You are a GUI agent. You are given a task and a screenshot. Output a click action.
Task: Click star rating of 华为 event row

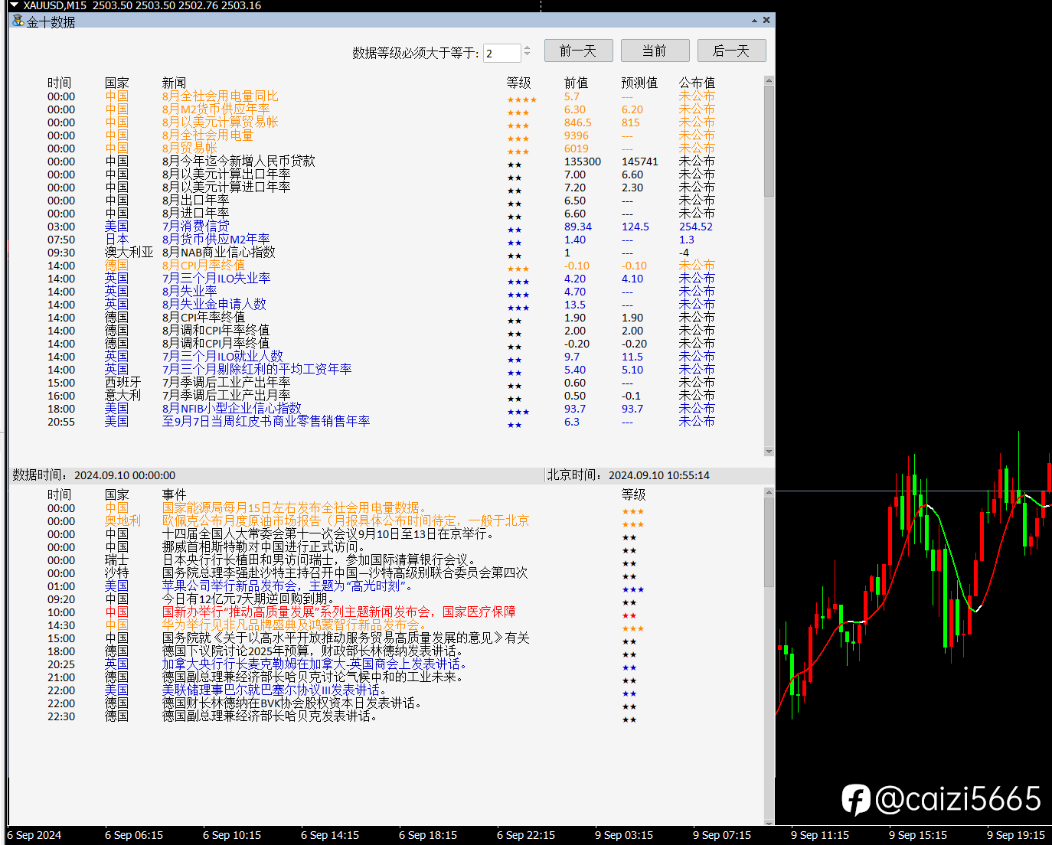point(633,628)
